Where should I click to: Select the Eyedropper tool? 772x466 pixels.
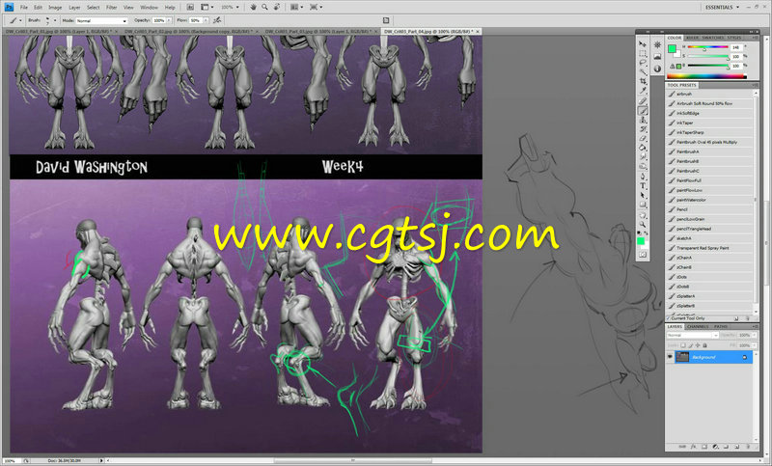pyautogui.click(x=643, y=91)
